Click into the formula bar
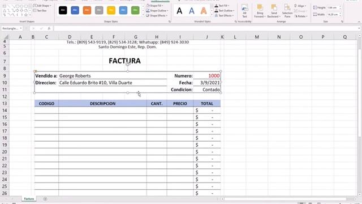 coord(205,28)
